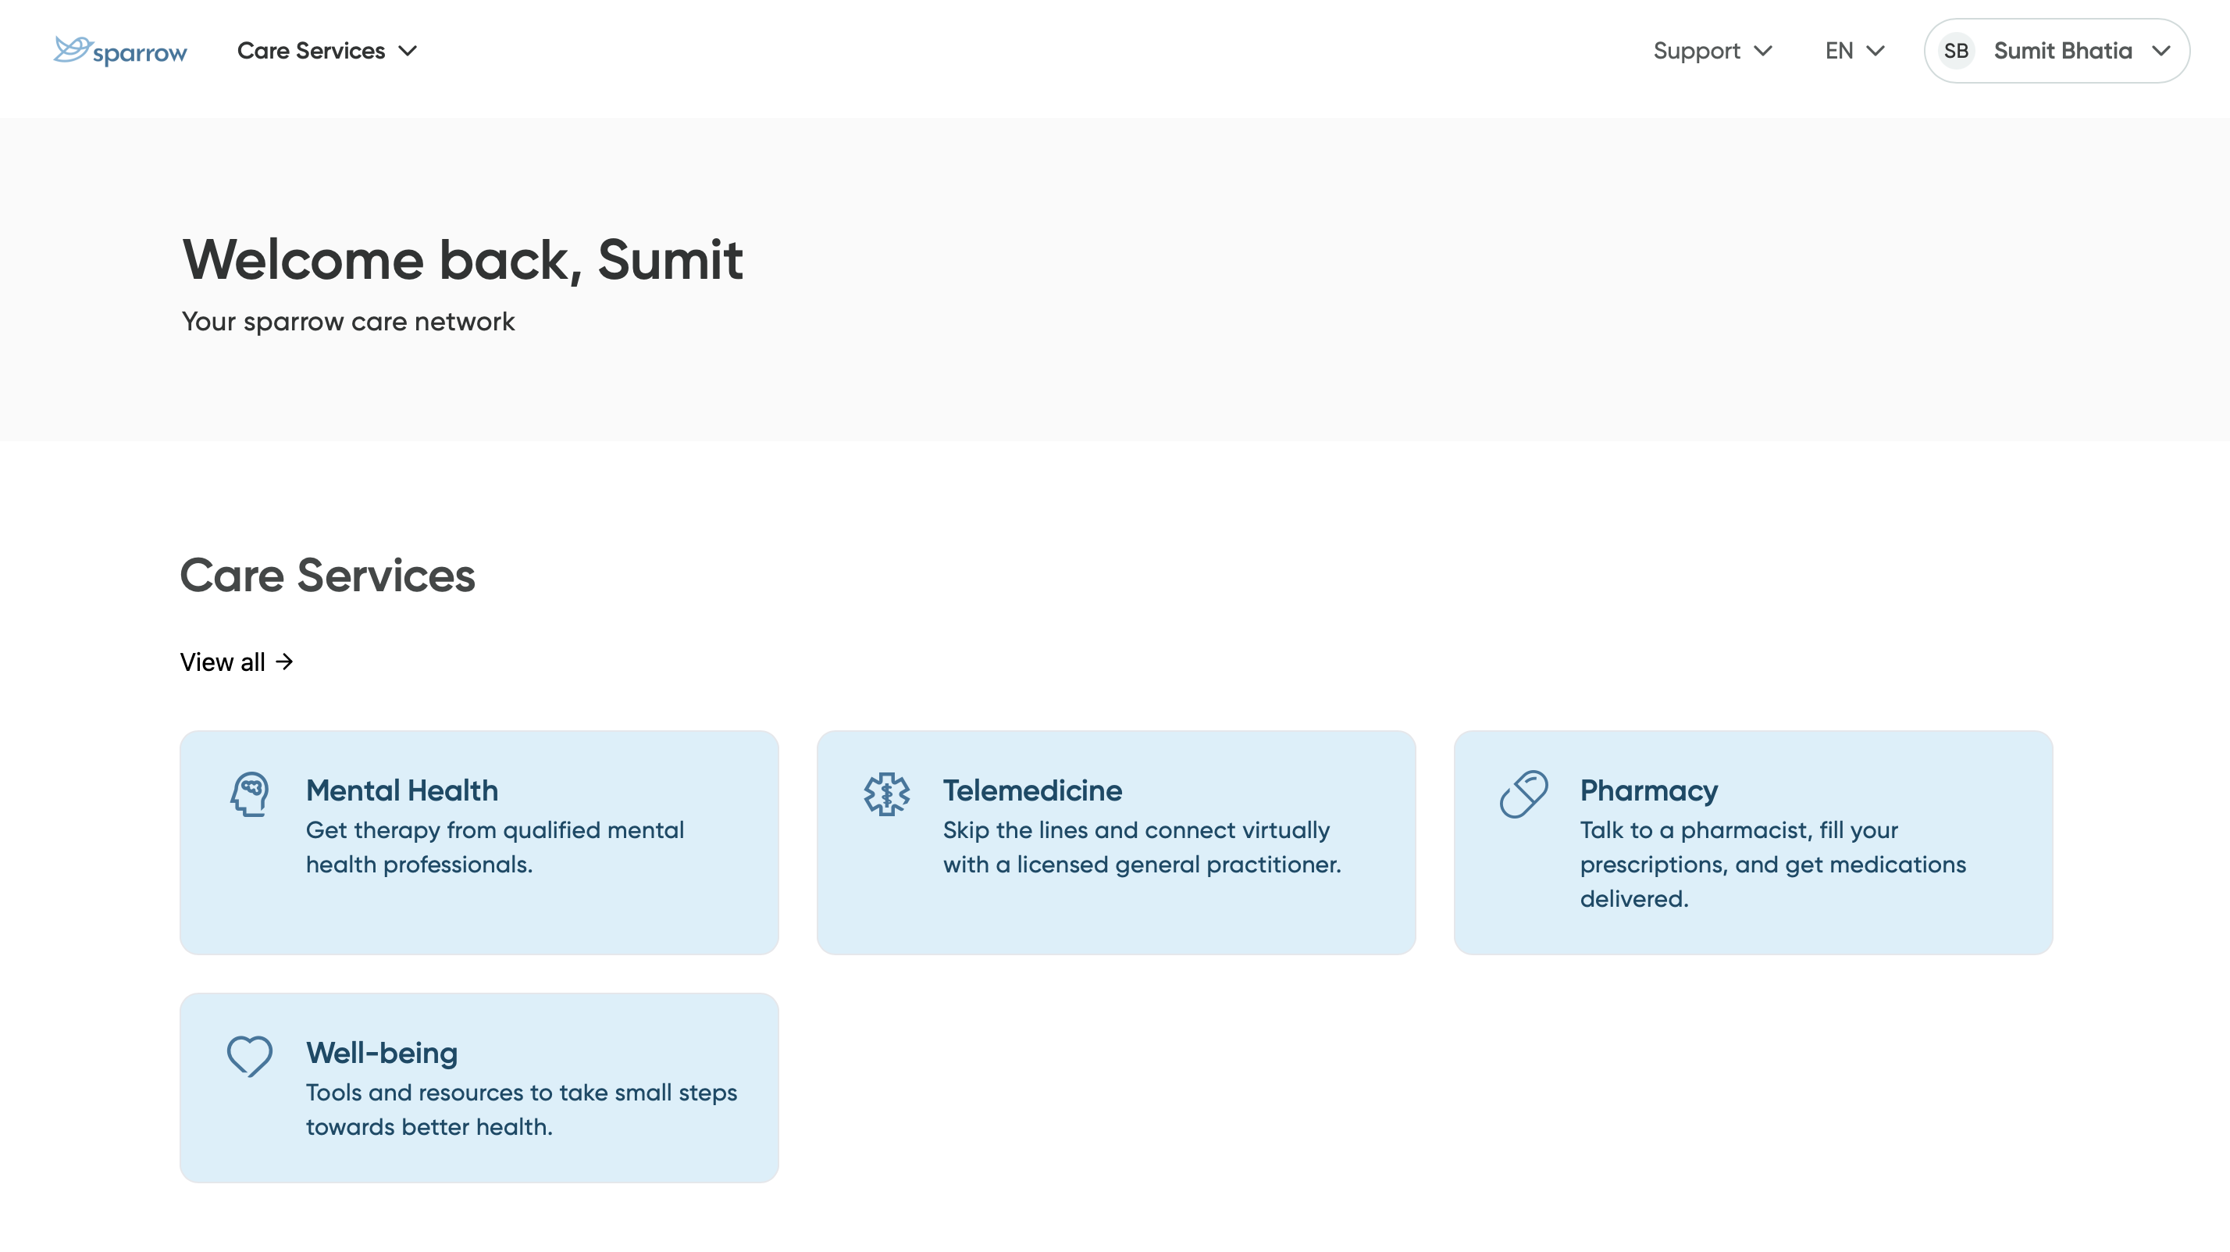Click the Welcome back, Sumit heading

462,259
